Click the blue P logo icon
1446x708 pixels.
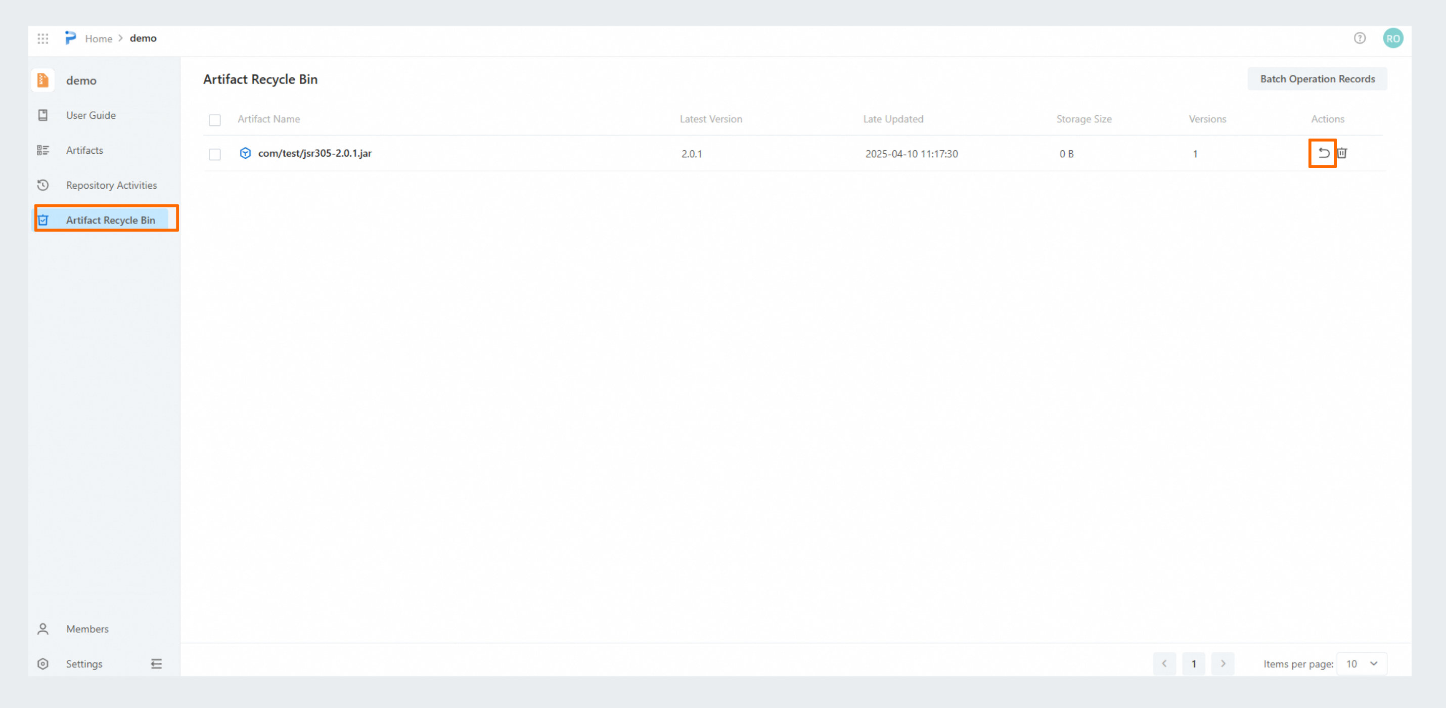tap(70, 38)
